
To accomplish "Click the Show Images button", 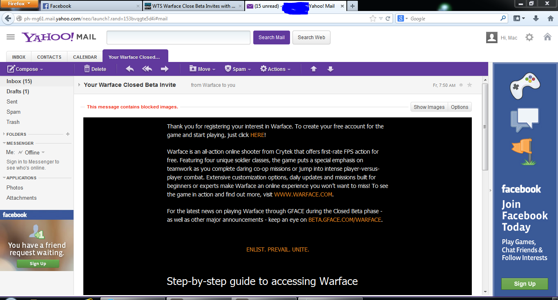I will 429,107.
